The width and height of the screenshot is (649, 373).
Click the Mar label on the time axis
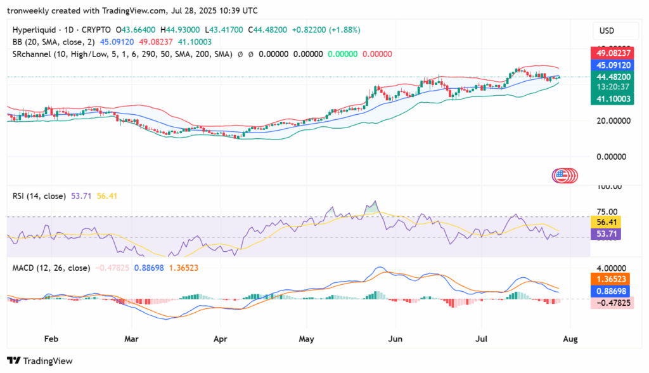click(132, 339)
